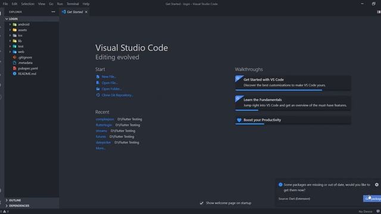
Task: Open the File menu
Action: (x=5, y=4)
